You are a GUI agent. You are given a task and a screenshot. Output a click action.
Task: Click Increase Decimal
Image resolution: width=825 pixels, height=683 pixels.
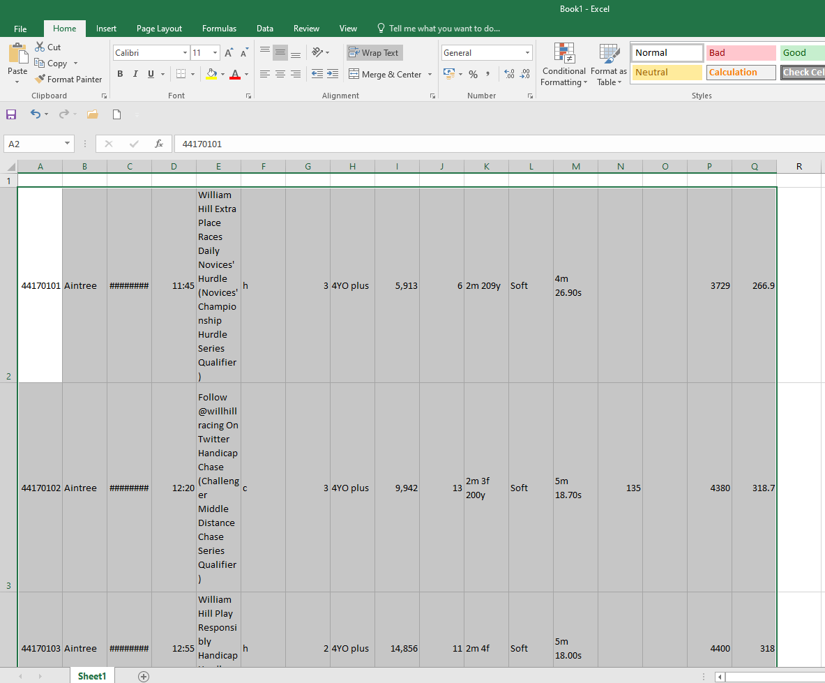pos(508,74)
